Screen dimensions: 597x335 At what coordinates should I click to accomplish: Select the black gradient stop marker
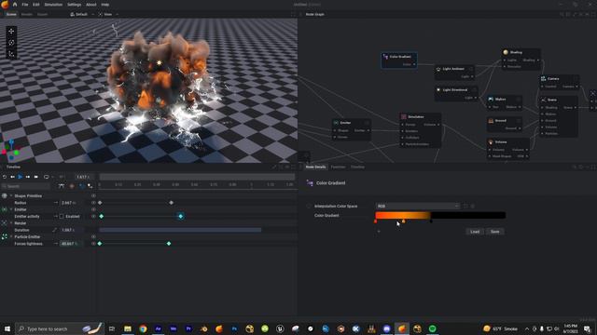coord(431,221)
